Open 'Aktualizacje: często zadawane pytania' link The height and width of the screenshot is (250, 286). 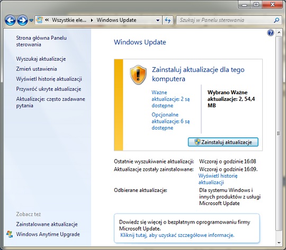(x=50, y=103)
